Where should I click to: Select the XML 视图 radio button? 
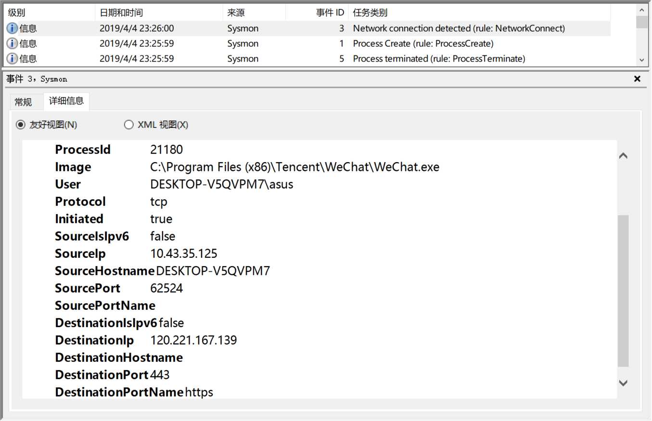click(x=129, y=125)
